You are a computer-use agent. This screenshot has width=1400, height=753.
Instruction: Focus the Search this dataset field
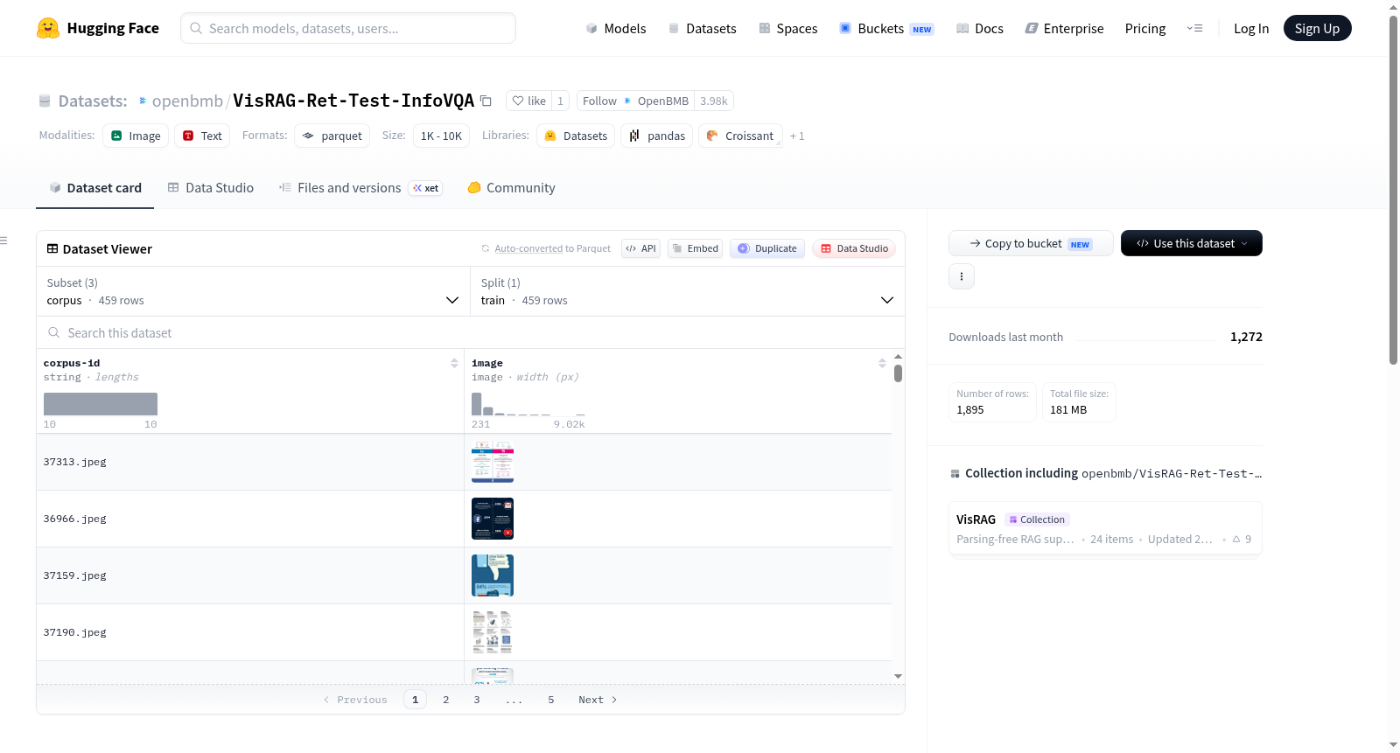click(x=471, y=332)
